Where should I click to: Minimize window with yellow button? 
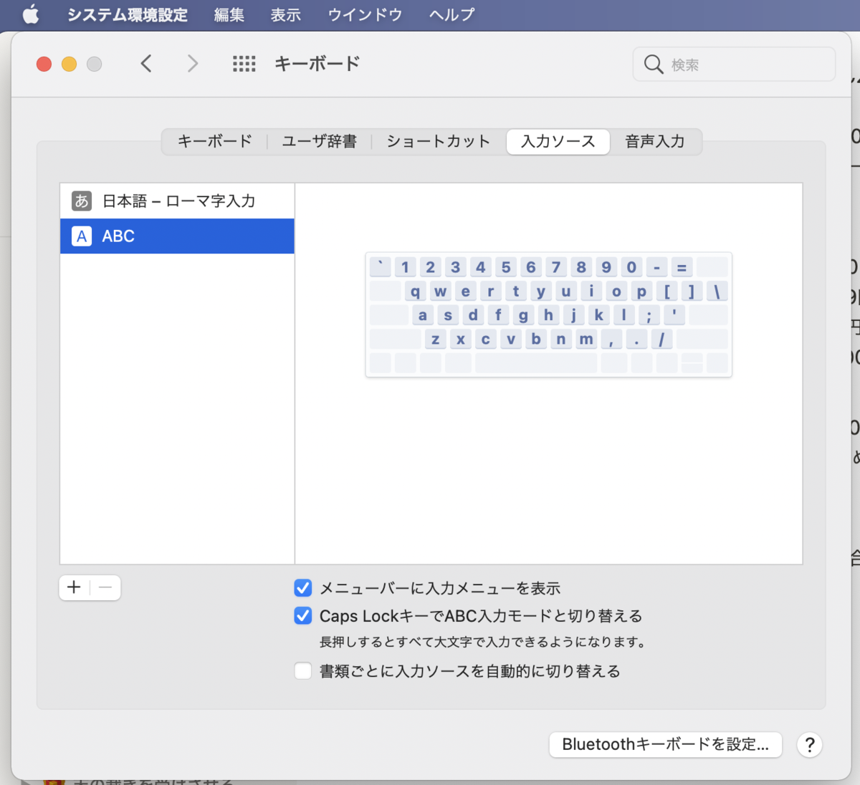pyautogui.click(x=69, y=64)
